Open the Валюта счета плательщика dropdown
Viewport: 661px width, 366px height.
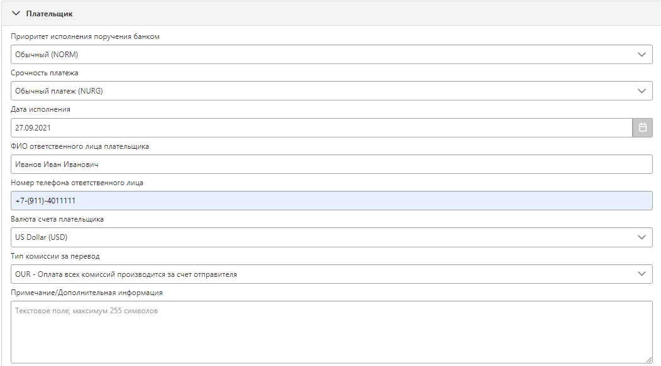(x=331, y=237)
